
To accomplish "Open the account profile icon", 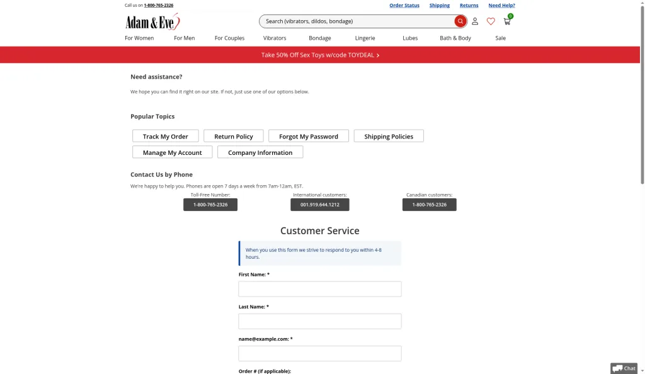I will click(x=475, y=21).
